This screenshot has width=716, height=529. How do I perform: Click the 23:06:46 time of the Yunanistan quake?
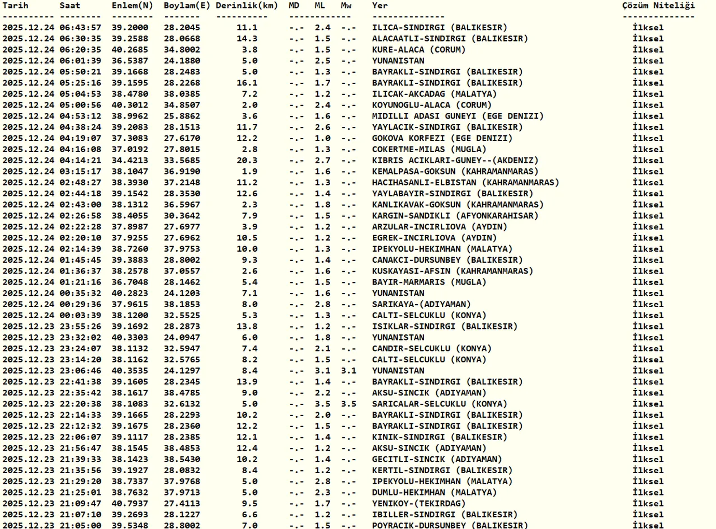coord(81,371)
